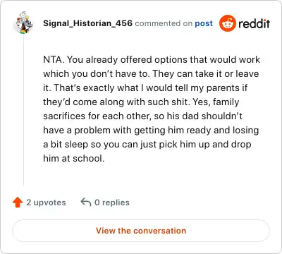Open Signal_Historian_456's avatar image

[24, 23]
